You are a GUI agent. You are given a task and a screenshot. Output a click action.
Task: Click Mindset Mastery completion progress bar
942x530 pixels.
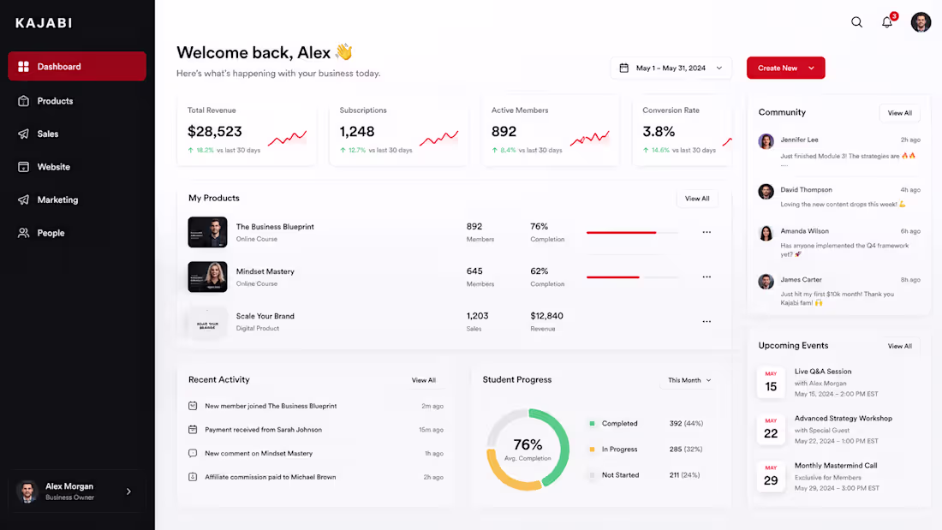tap(632, 277)
